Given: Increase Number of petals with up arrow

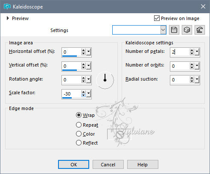Looking at the screenshot, I should [192, 50].
